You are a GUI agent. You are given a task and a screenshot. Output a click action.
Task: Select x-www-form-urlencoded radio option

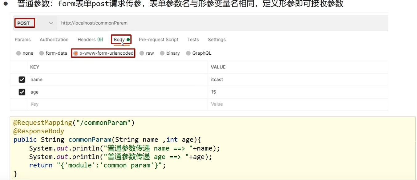tap(76, 53)
